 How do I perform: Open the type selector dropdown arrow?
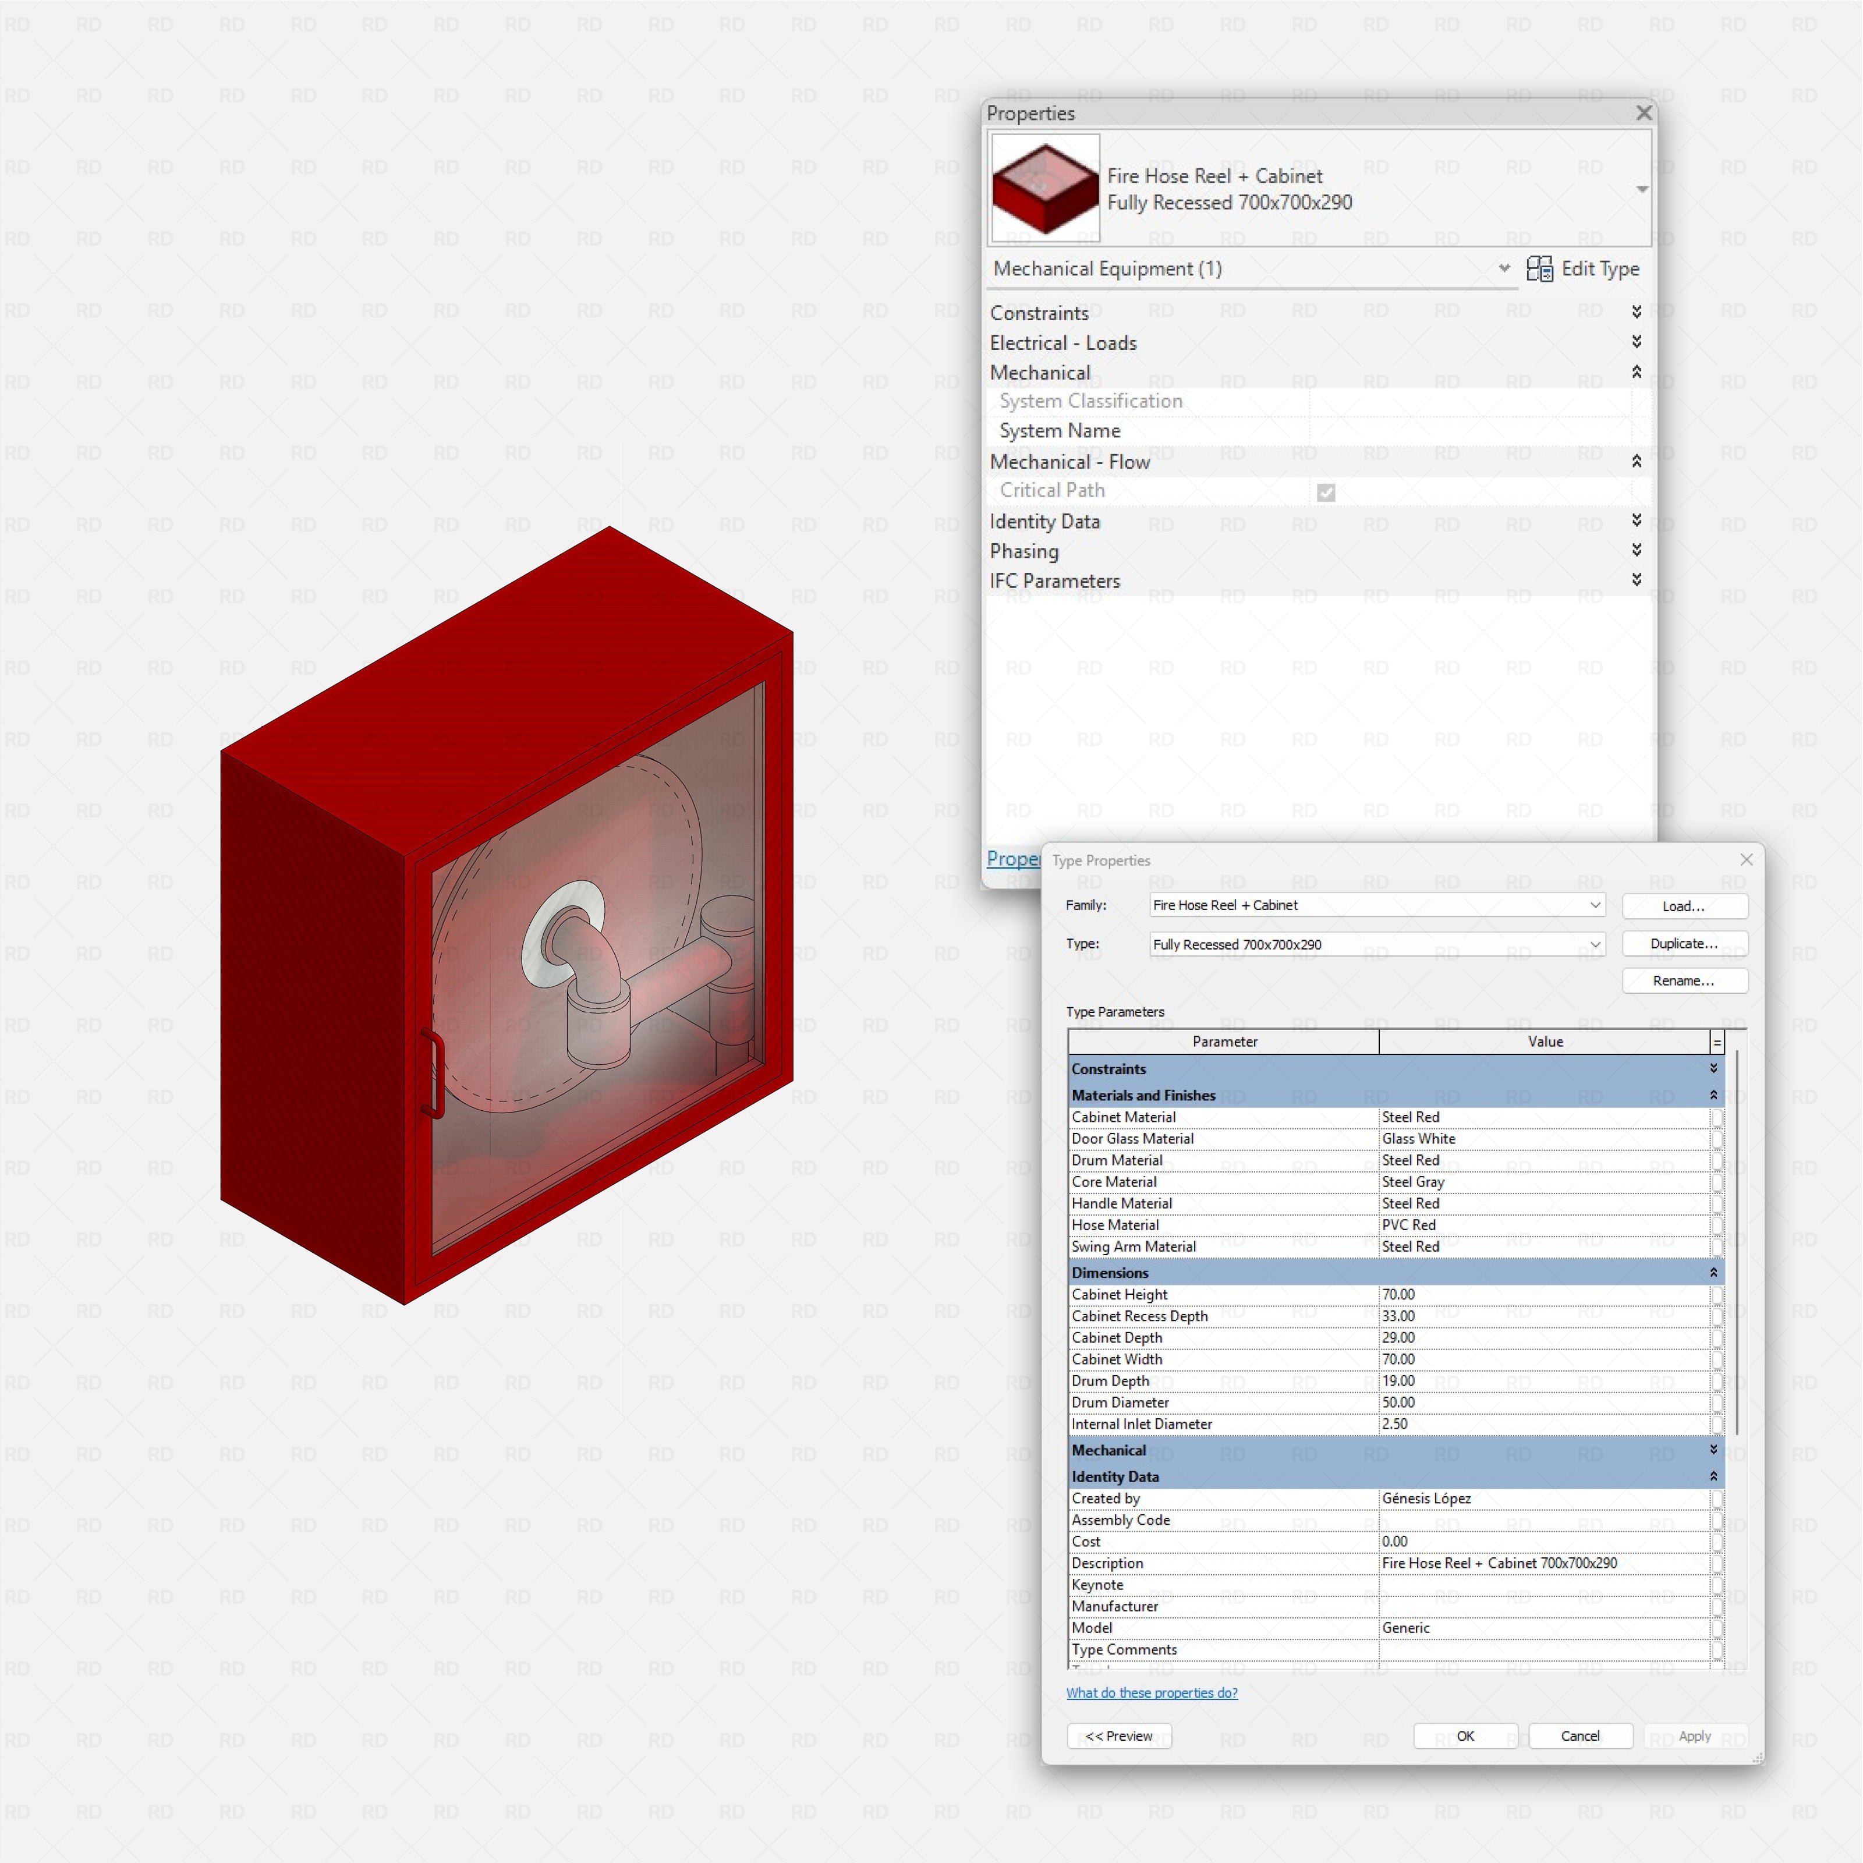pyautogui.click(x=1642, y=189)
